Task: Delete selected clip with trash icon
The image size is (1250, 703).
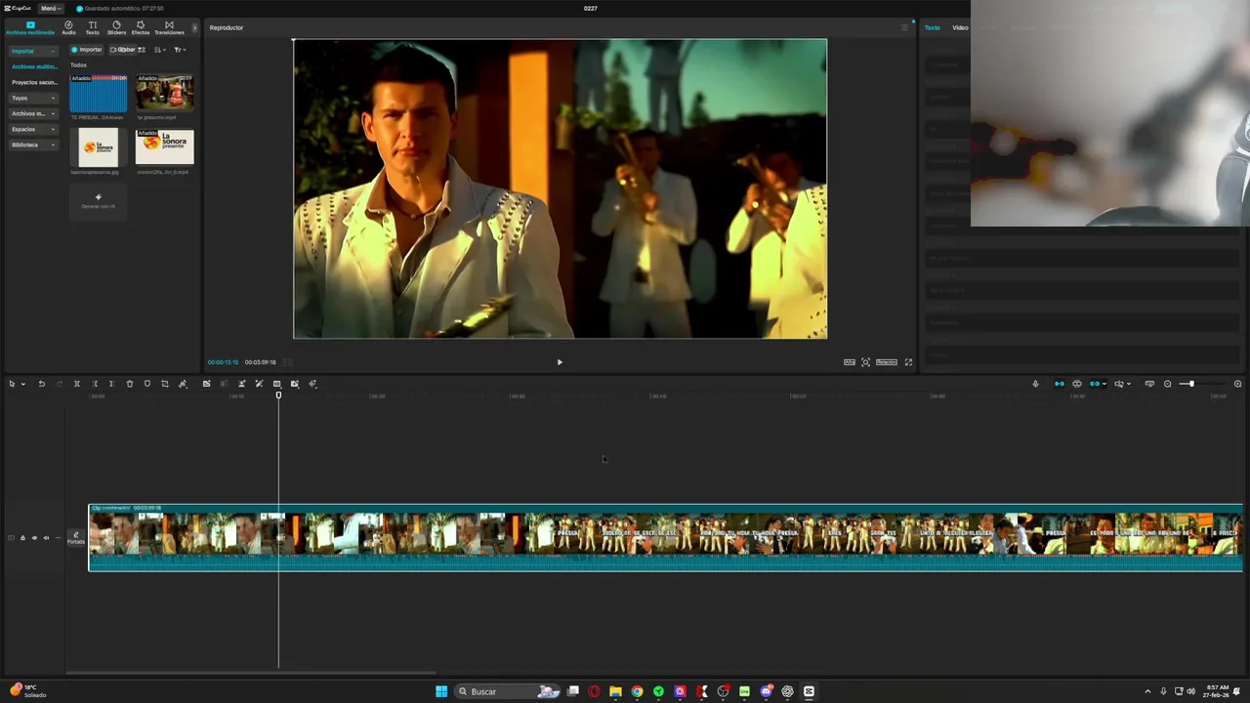Action: 130,384
